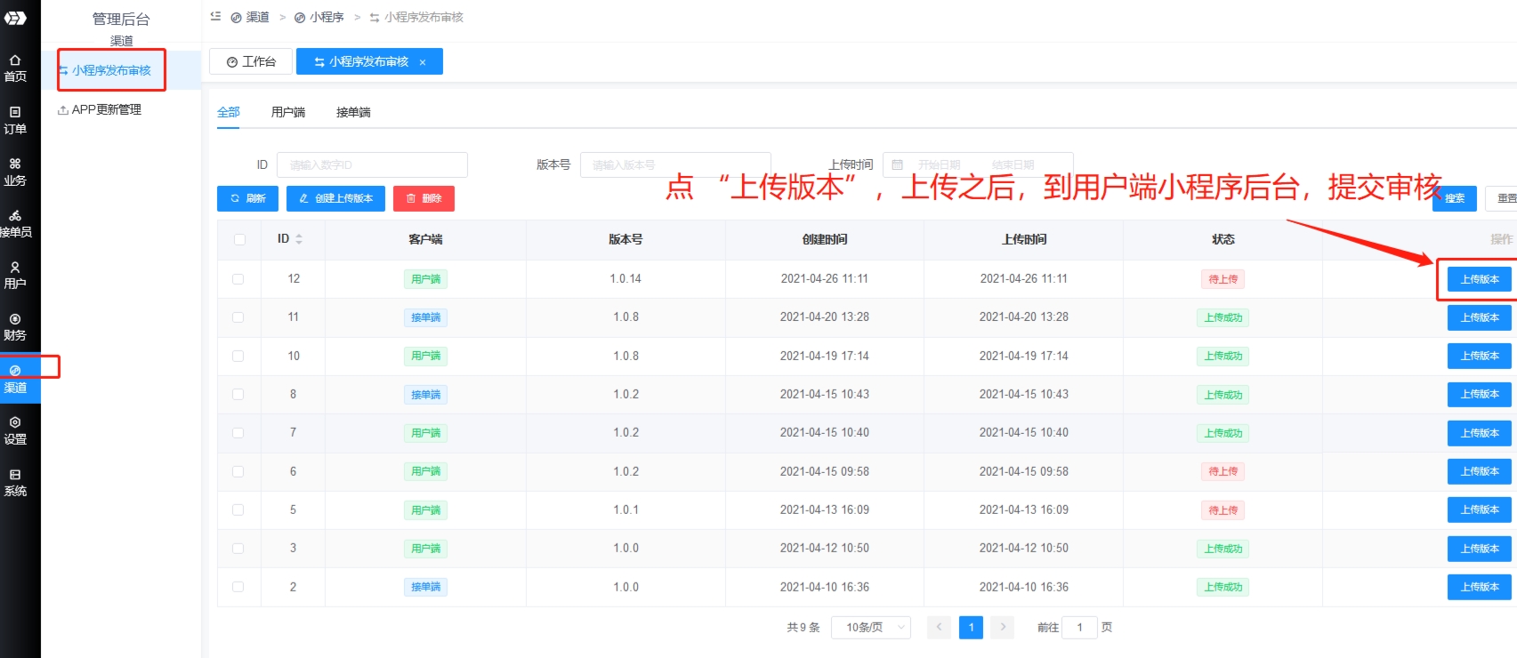Click 上传版本 for ID 7
The image size is (1517, 658).
tap(1480, 433)
